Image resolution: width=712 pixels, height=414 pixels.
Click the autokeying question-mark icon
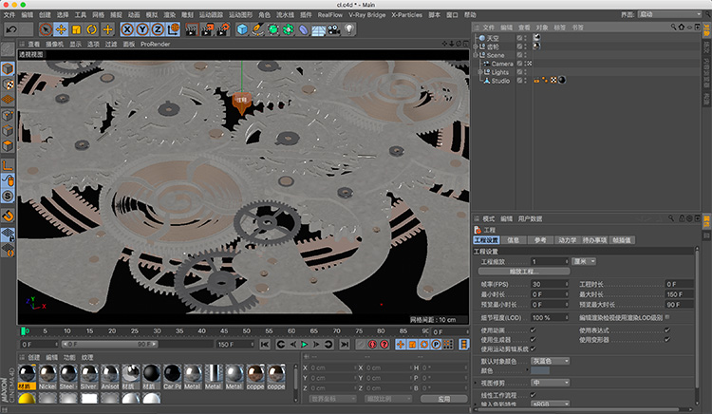click(x=384, y=345)
